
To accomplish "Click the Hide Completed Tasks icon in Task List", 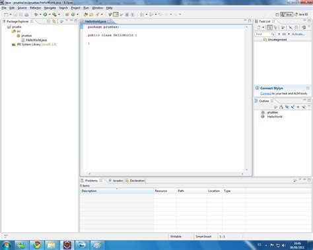I will [x=291, y=28].
